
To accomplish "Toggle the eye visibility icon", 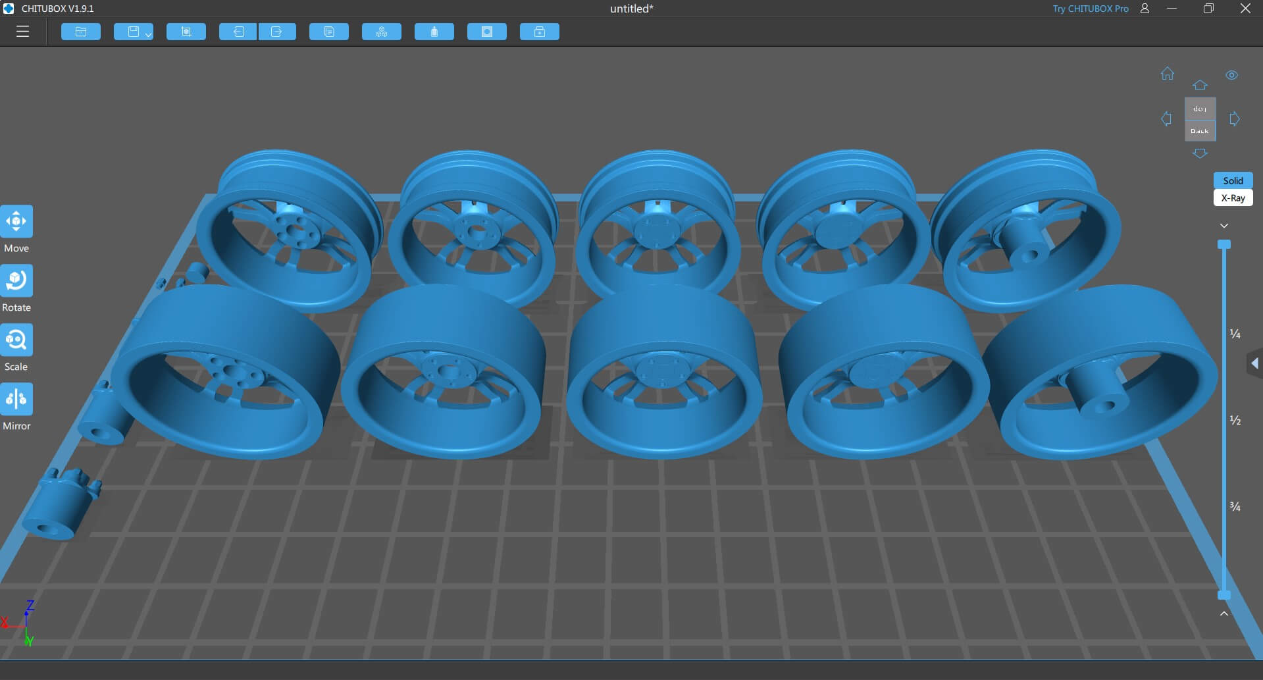I will click(1231, 75).
